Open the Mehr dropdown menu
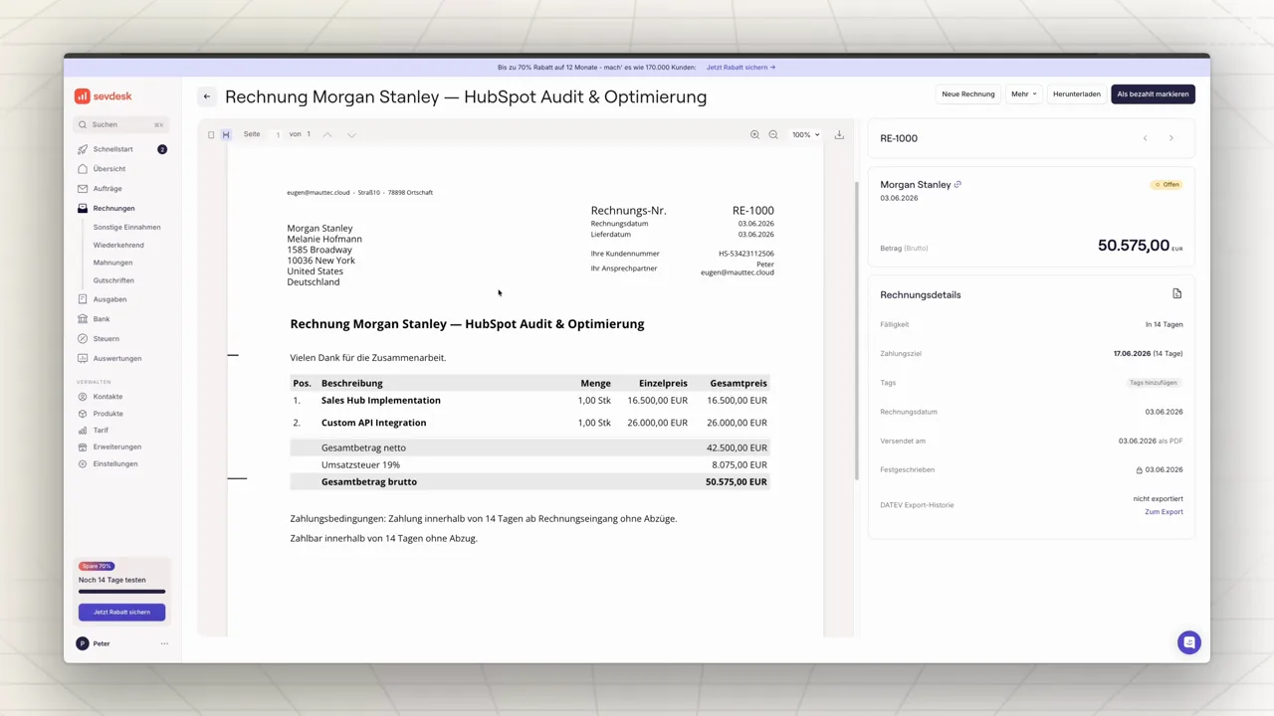1274x716 pixels. coord(1023,94)
